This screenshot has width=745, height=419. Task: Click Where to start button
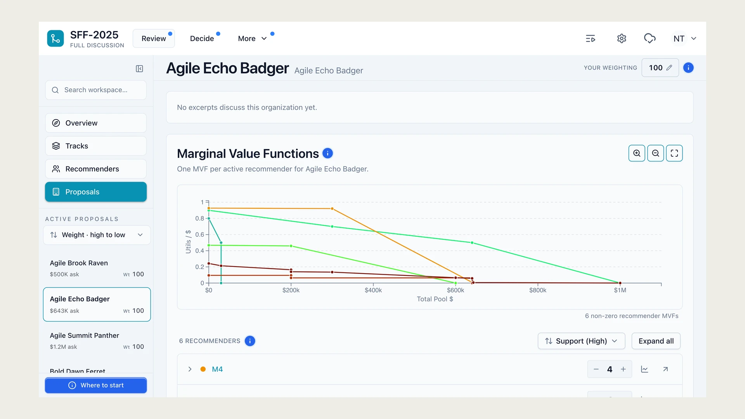point(96,385)
